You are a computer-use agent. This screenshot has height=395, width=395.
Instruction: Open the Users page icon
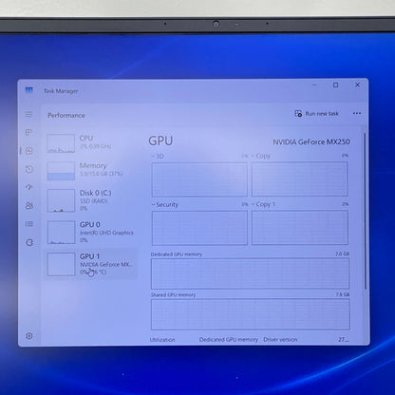pyautogui.click(x=29, y=206)
